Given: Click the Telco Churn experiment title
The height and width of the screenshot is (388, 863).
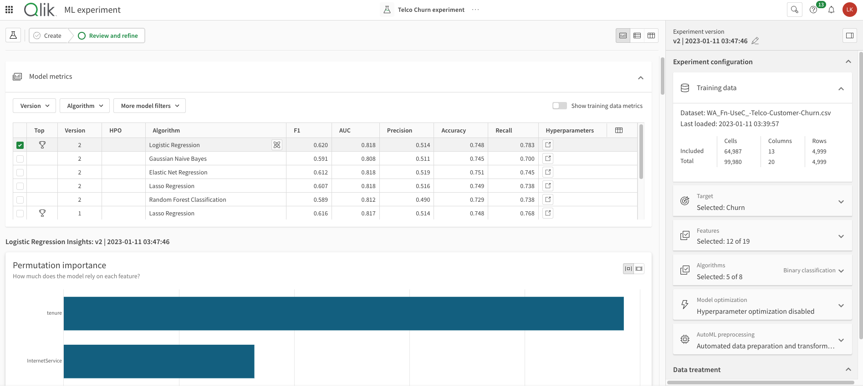Looking at the screenshot, I should coord(431,10).
